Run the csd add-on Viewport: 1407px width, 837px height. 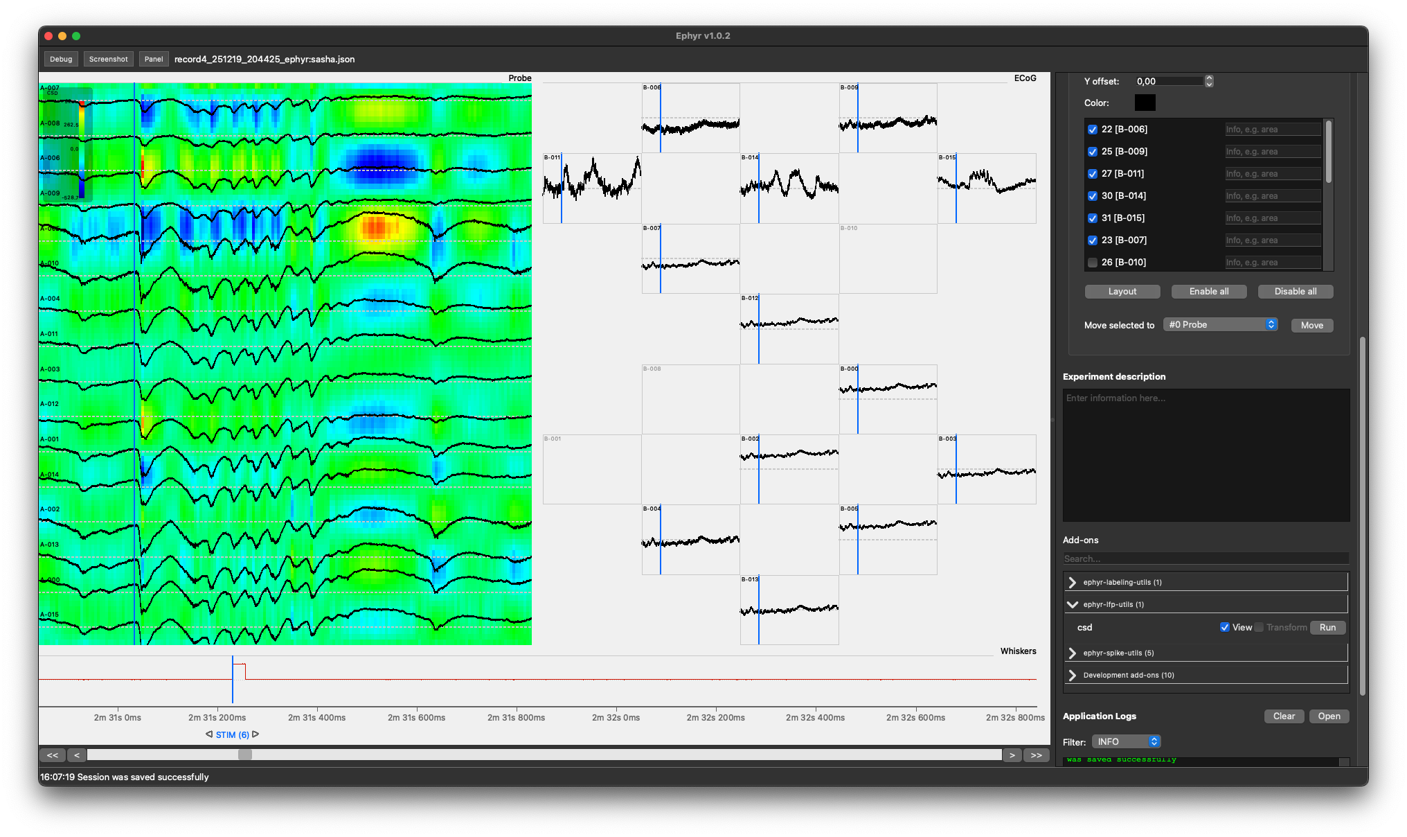coord(1327,627)
